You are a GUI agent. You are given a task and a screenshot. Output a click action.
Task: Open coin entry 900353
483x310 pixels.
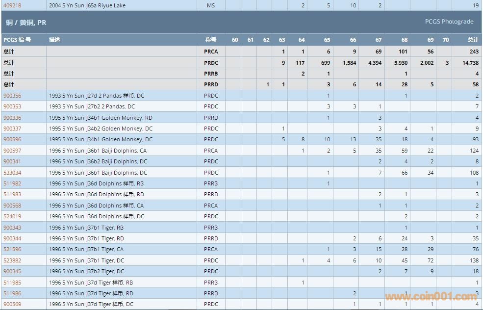[12, 106]
